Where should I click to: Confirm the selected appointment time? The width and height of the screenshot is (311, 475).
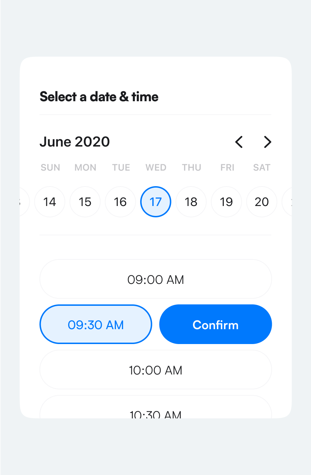point(216,324)
